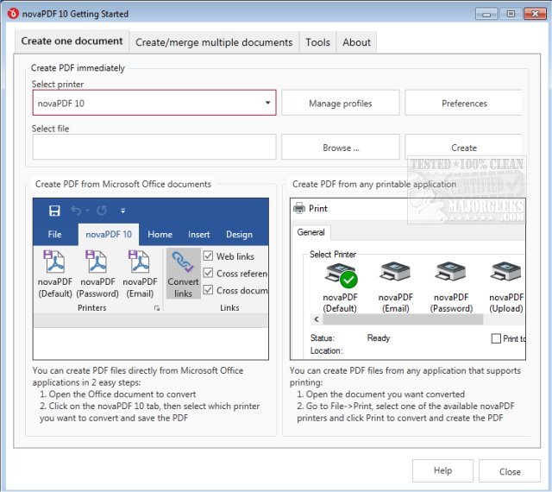Enable the Print to file checkbox
552x492 pixels.
[496, 338]
